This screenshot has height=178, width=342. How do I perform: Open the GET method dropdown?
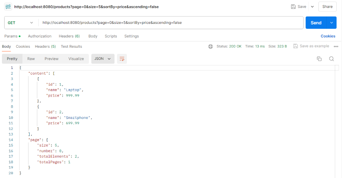21,23
